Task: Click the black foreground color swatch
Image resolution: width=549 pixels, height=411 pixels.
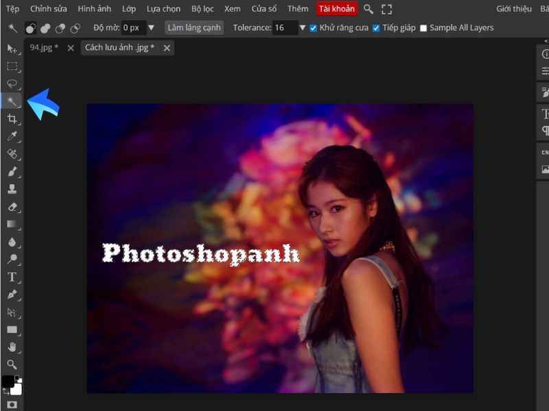Action: pyautogui.click(x=8, y=382)
